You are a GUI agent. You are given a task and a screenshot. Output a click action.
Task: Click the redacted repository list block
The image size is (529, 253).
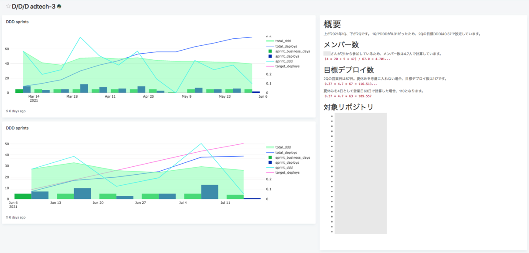tap(361, 173)
